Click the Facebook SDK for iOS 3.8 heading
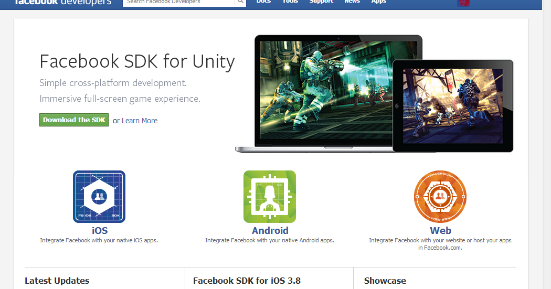 pyautogui.click(x=247, y=281)
